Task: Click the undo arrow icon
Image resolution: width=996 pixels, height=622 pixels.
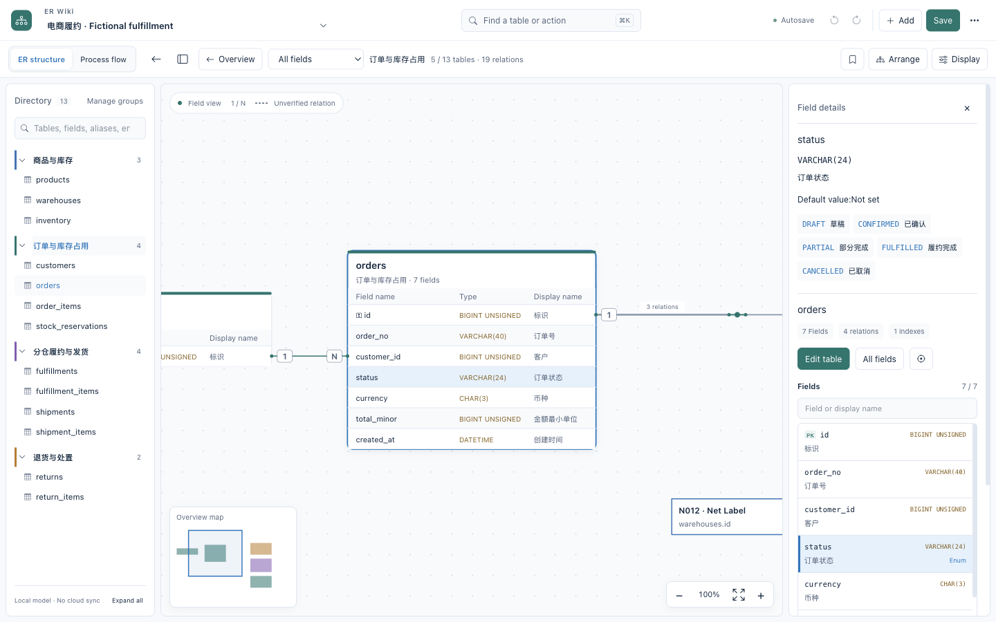Action: point(834,21)
